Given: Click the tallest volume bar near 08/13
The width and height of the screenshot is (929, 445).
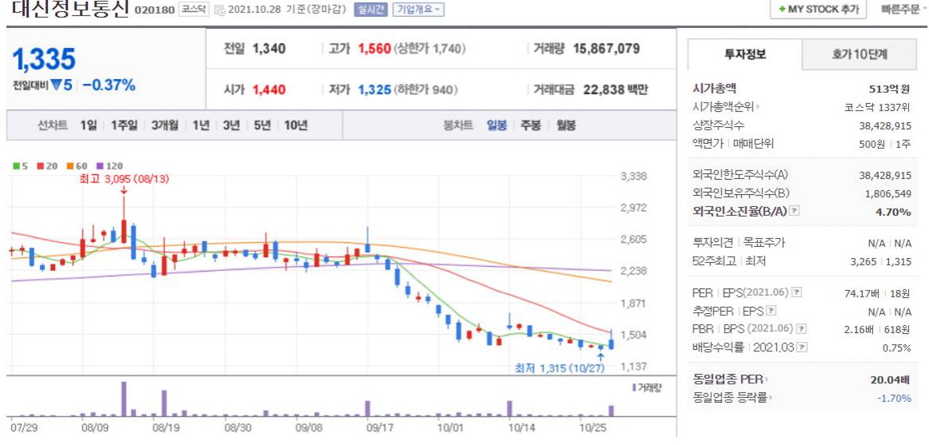Looking at the screenshot, I should [x=124, y=399].
